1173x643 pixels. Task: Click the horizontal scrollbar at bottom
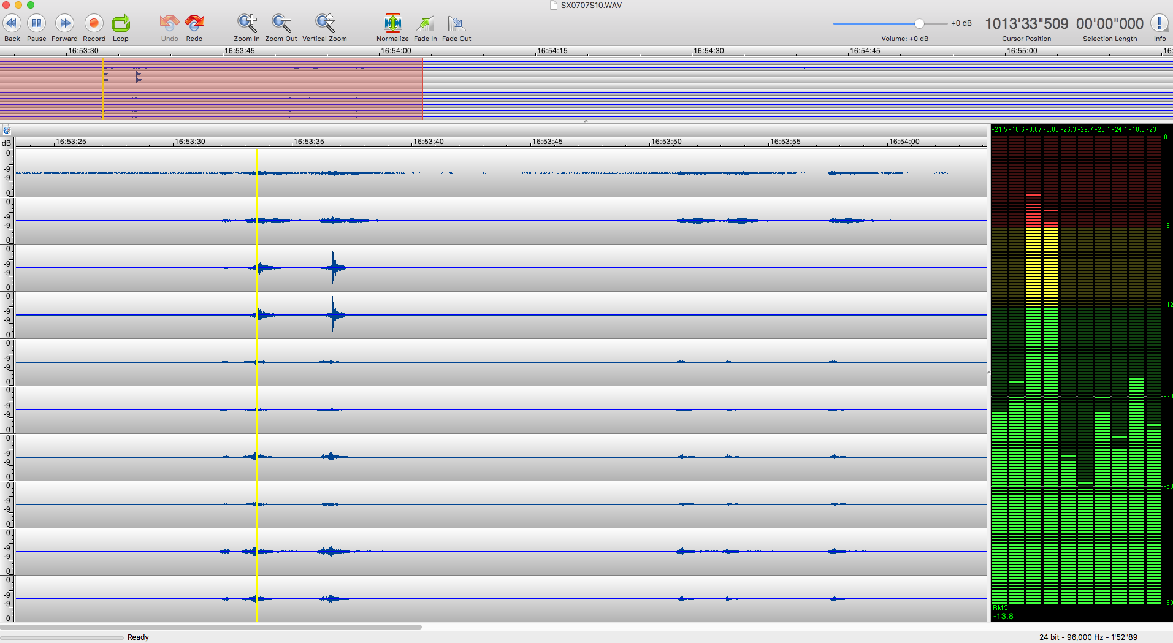[x=211, y=627]
